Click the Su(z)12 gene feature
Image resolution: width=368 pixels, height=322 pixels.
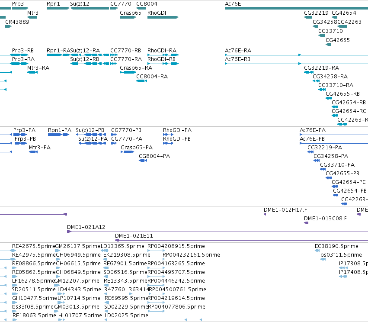(x=90, y=8)
